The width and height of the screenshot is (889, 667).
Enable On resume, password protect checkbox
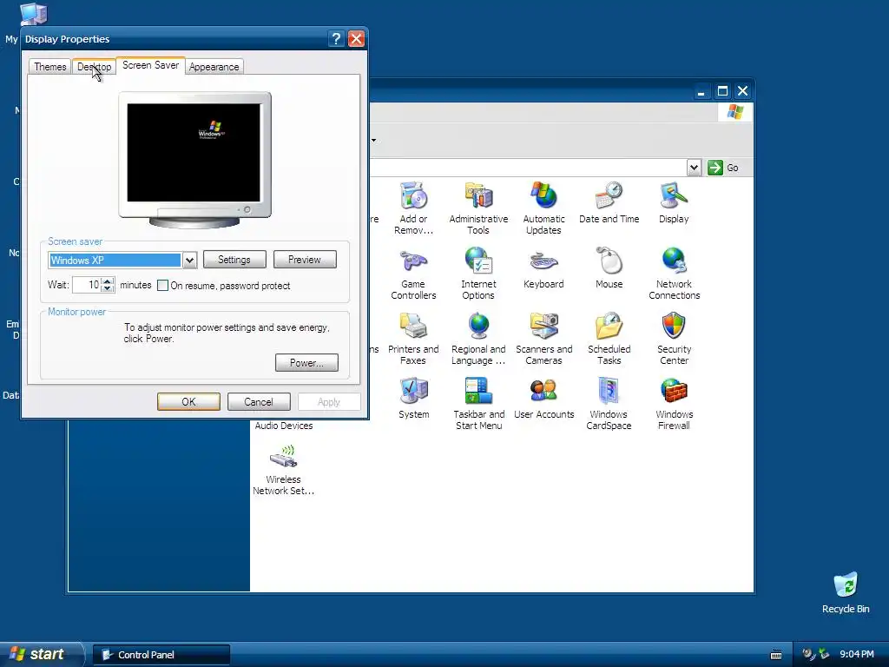click(x=162, y=285)
